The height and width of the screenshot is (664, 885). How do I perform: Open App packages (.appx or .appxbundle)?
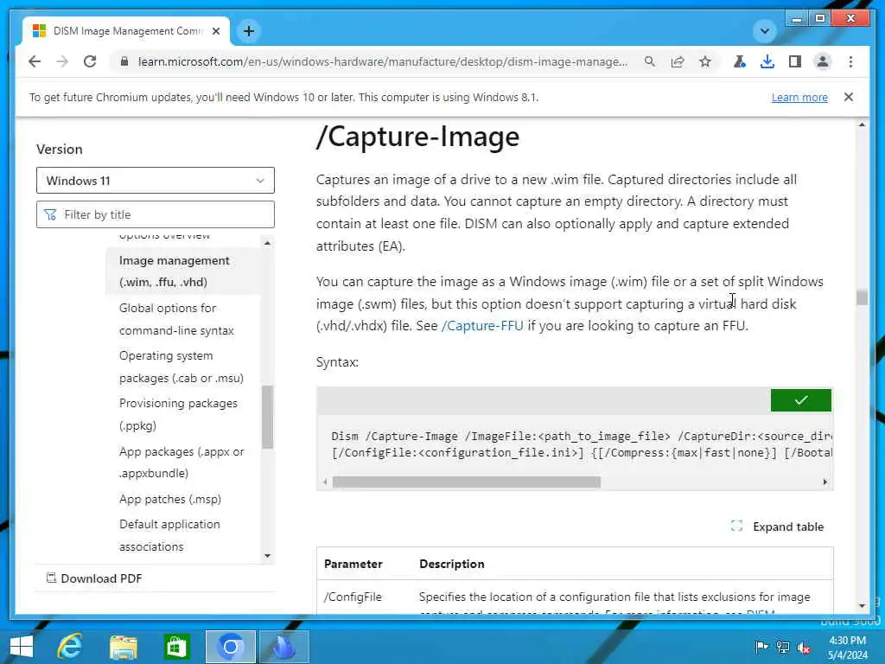click(181, 463)
